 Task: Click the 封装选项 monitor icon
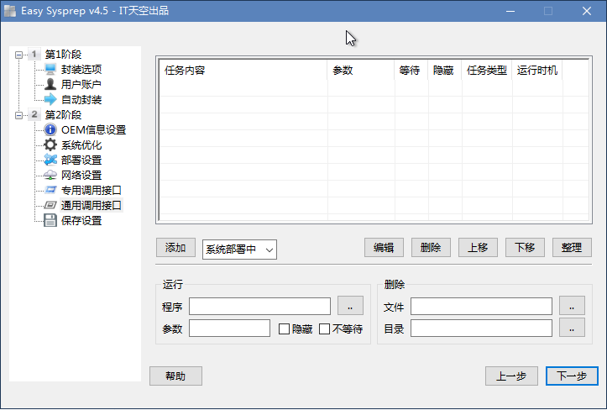pyautogui.click(x=50, y=70)
